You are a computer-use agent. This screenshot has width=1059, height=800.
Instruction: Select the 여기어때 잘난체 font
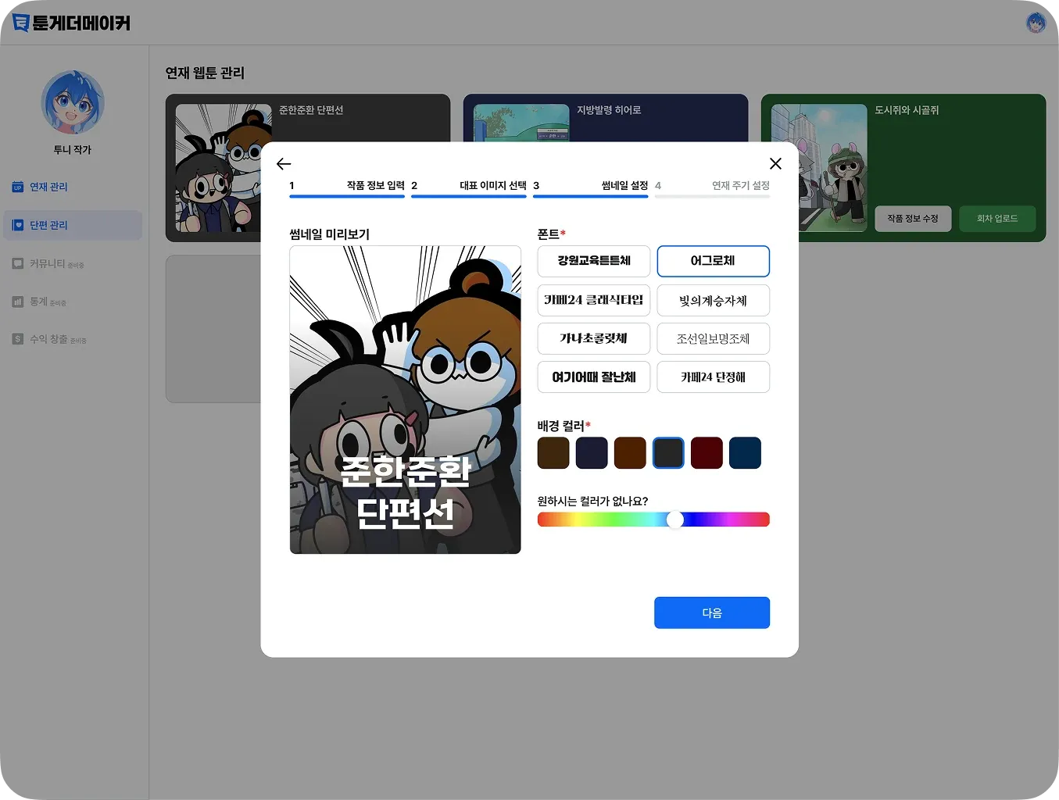pos(594,377)
